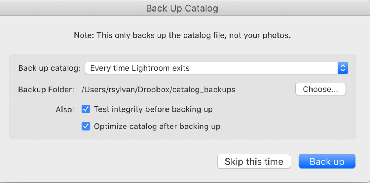Click the blue Back up button
370x183 pixels.
point(327,161)
